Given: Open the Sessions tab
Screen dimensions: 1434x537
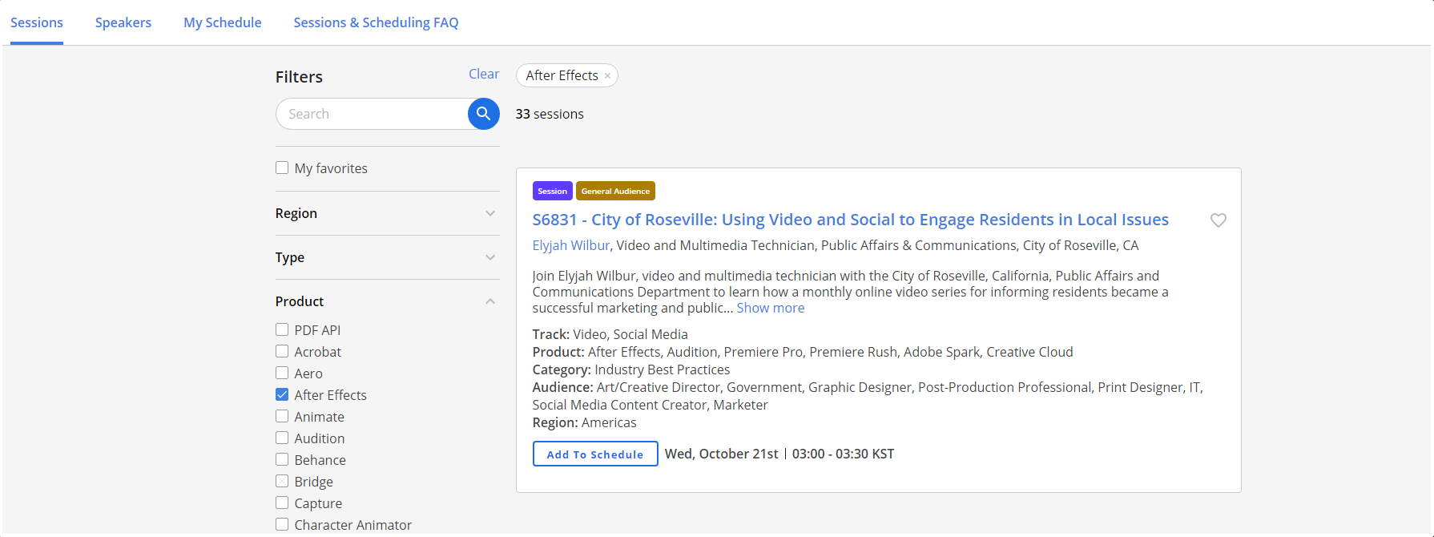Looking at the screenshot, I should point(37,22).
